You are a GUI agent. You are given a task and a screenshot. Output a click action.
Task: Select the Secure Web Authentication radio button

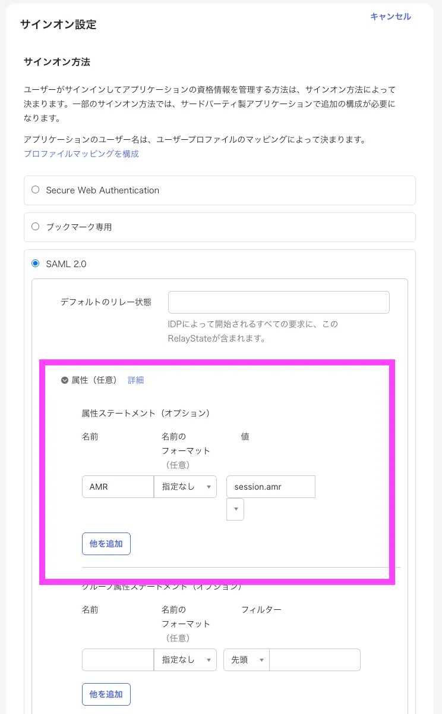tap(36, 190)
